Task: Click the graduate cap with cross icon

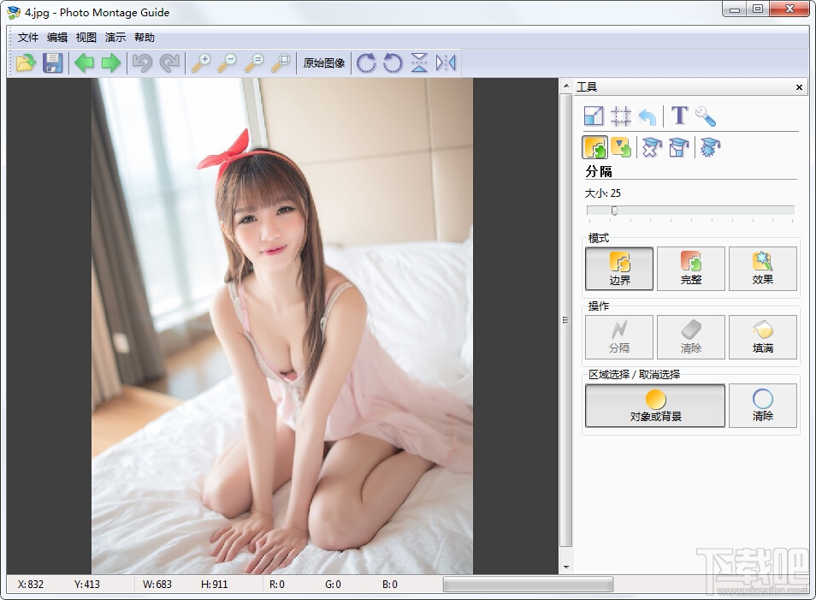Action: [x=652, y=147]
